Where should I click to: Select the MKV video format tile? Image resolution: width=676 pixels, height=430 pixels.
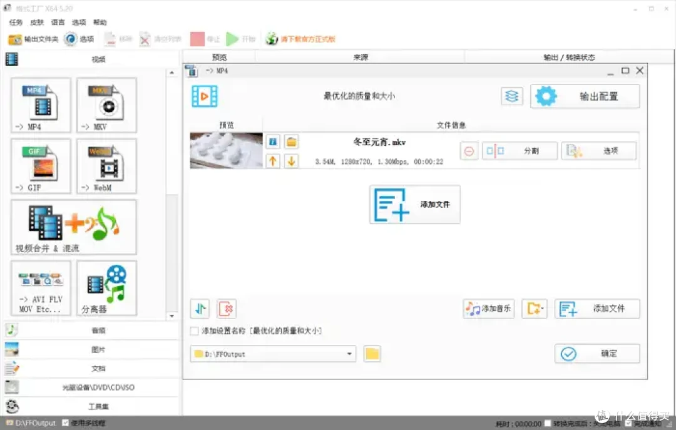click(107, 105)
